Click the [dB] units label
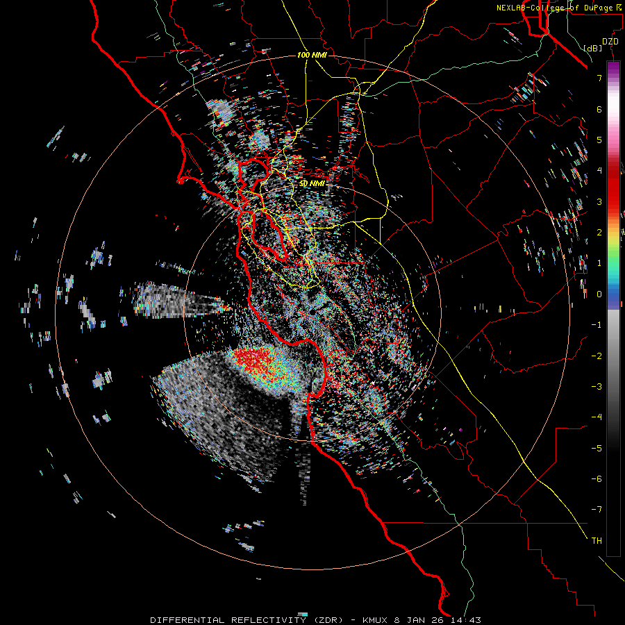Screen dimensions: 625x625 point(593,48)
